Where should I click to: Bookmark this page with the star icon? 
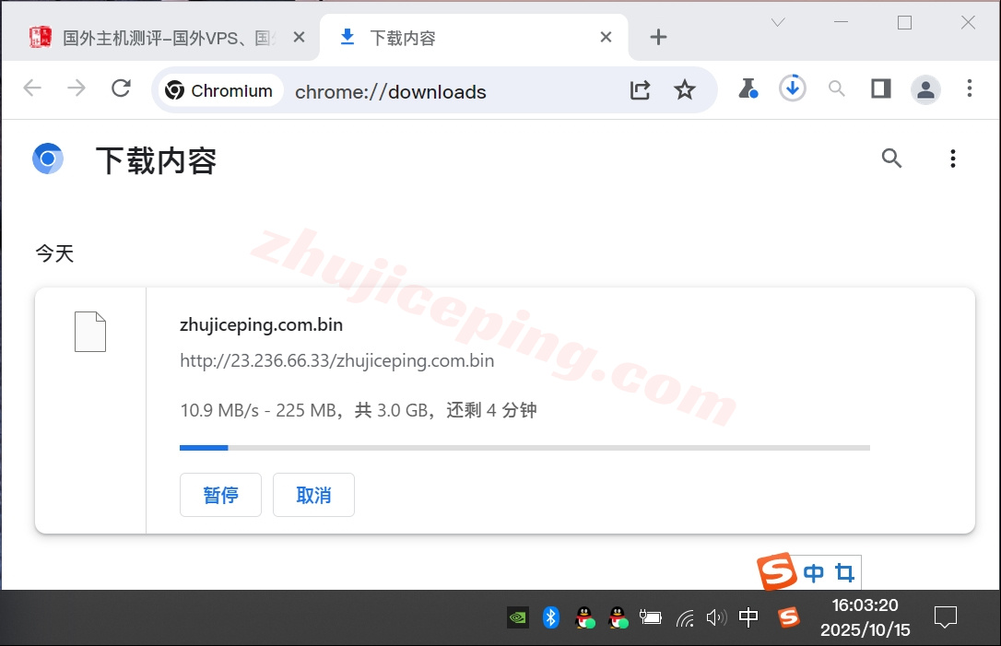[685, 89]
